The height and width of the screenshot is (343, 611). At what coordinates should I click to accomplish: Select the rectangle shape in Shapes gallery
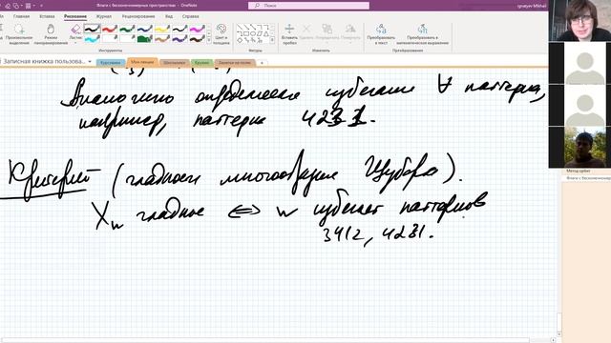pyautogui.click(x=246, y=34)
